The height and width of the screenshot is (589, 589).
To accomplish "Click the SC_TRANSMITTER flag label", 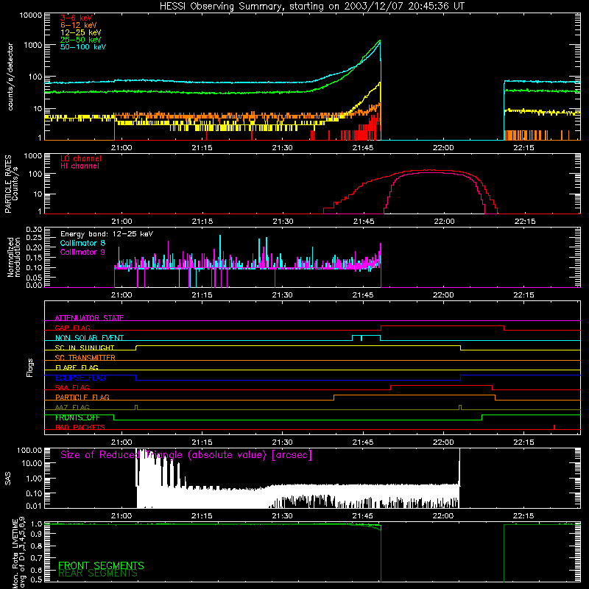I will click(x=85, y=357).
